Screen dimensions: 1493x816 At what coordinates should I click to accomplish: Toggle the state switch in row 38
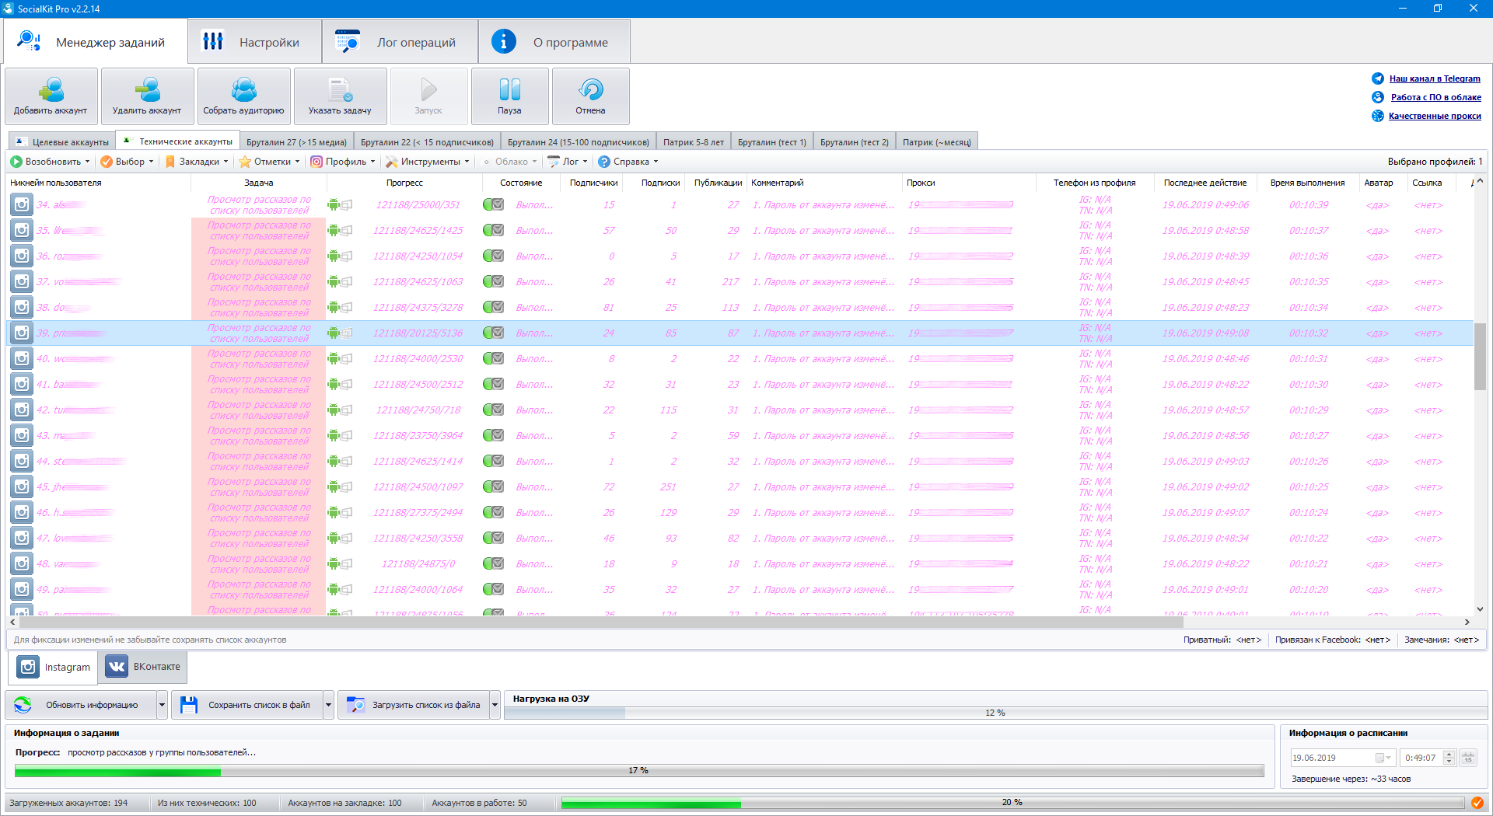pyautogui.click(x=493, y=307)
